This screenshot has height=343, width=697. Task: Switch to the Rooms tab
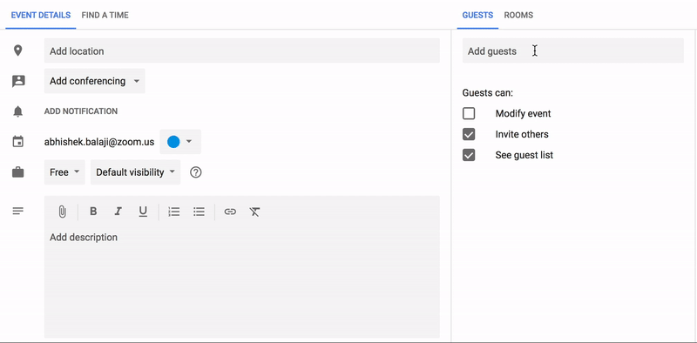pyautogui.click(x=518, y=15)
